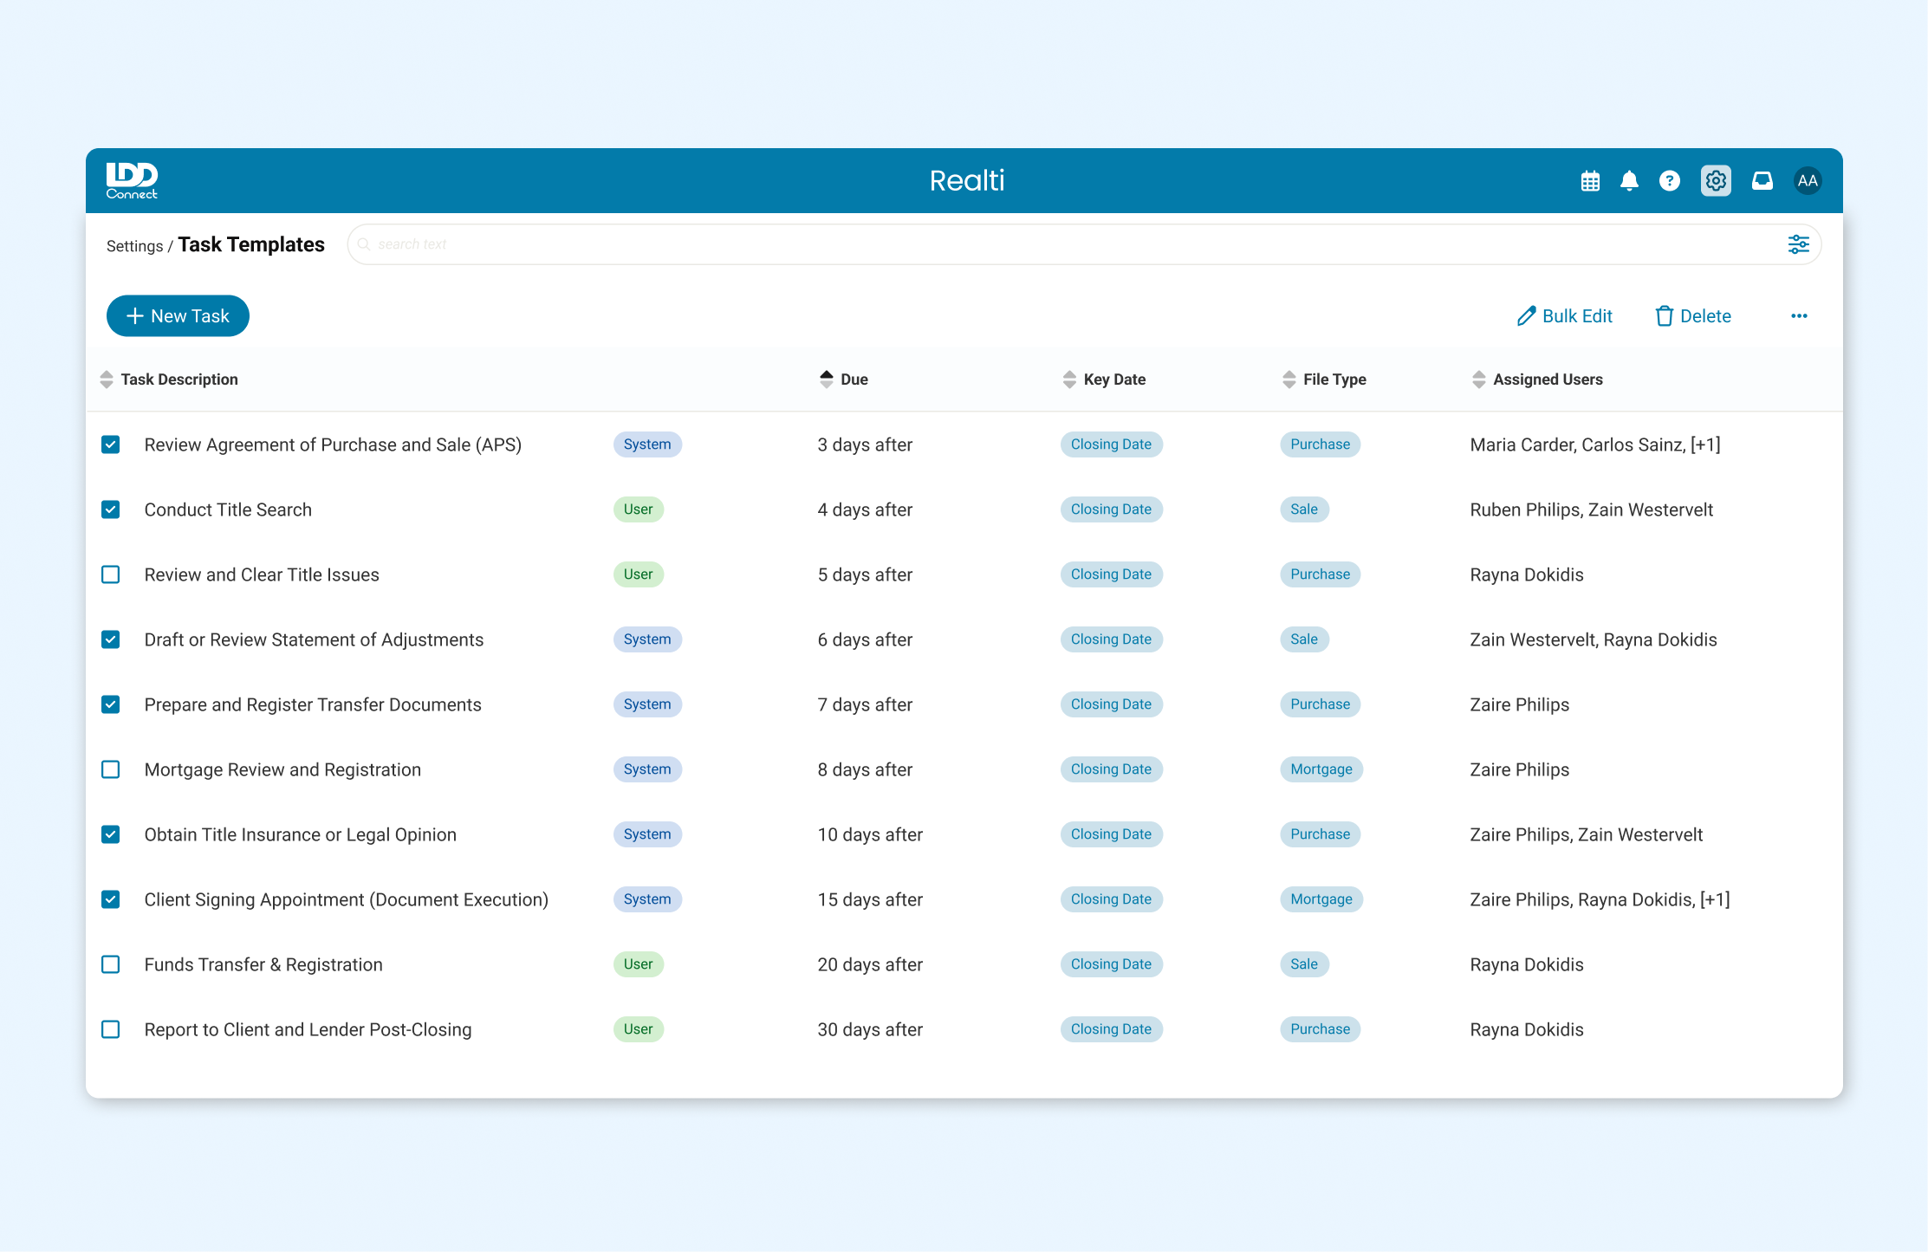The width and height of the screenshot is (1928, 1252).
Task: Open the inbox tray icon
Action: point(1762,181)
